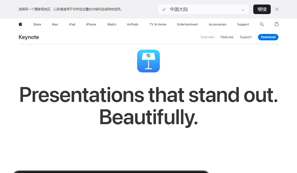Select the AirPods navigation item
Viewport: 297px width, 173px height.
pos(133,24)
